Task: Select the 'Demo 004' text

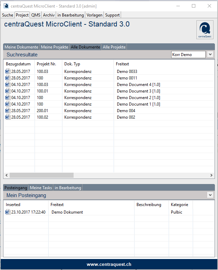Action: pos(126,110)
